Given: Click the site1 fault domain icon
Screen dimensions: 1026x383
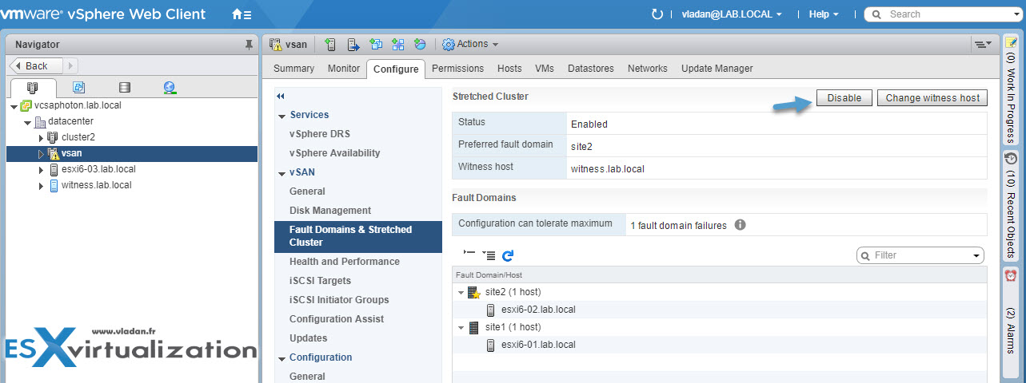Looking at the screenshot, I should [473, 327].
